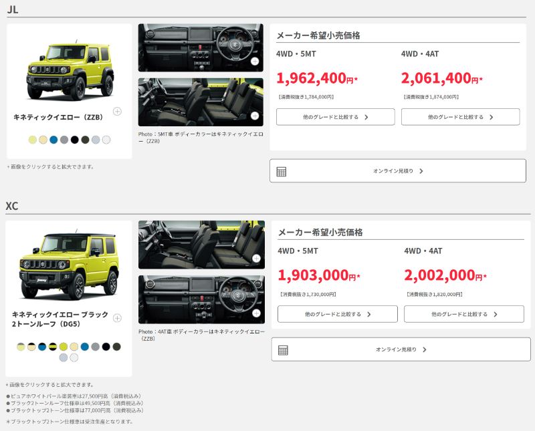Select XC solid blue swatch
This screenshot has height=431, width=535.
click(x=85, y=347)
